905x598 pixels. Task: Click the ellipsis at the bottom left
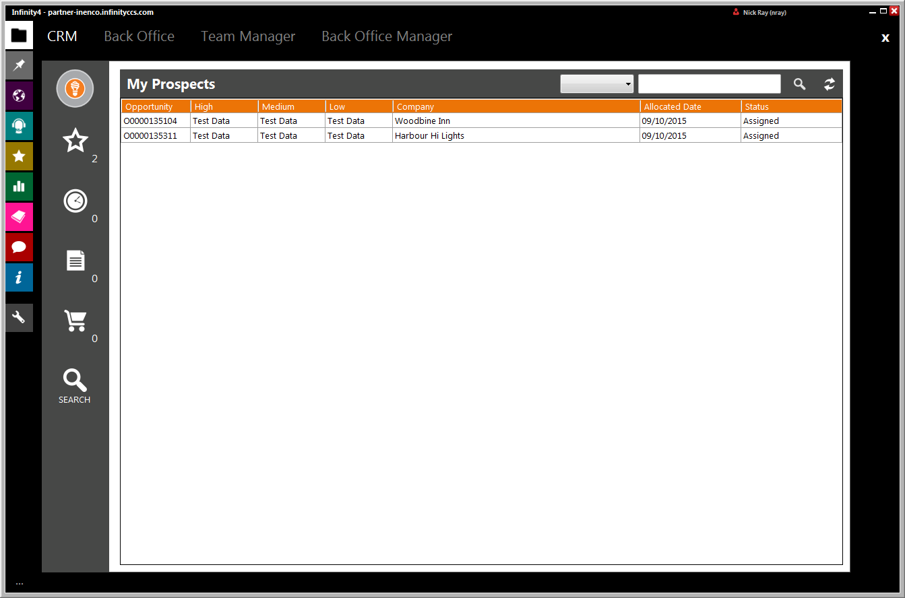coord(19,584)
